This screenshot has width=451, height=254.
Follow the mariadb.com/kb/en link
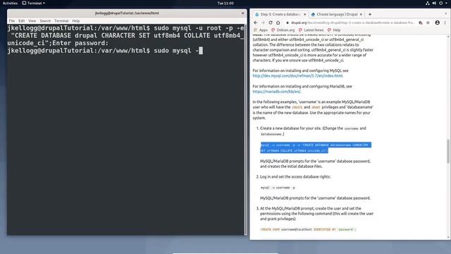pos(277,92)
